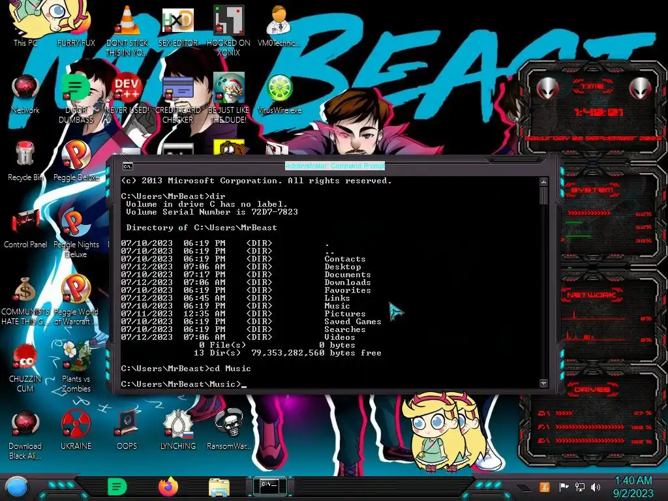This screenshot has width=668, height=501.
Task: Open the taskbar clock showing 1:40 AM
Action: (633, 487)
